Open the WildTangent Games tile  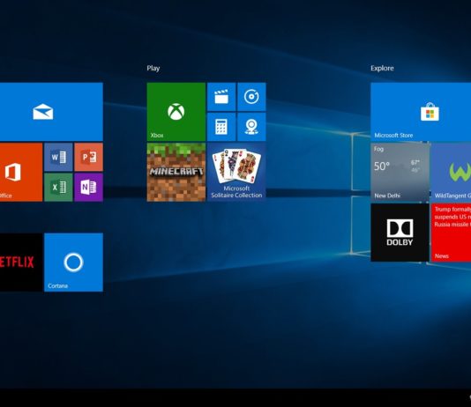click(451, 172)
